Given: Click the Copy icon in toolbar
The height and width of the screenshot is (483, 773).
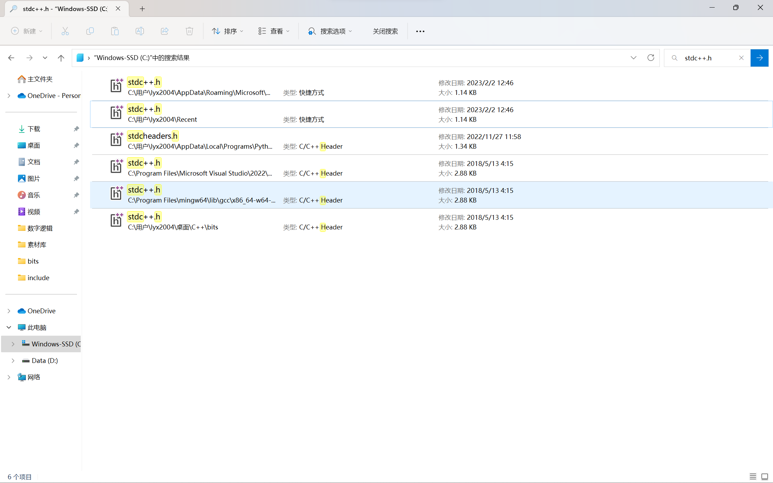Looking at the screenshot, I should coord(90,31).
